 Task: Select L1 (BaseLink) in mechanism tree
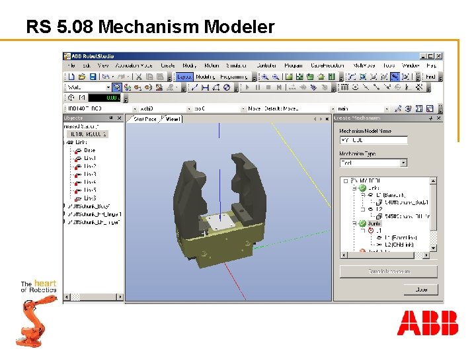click(x=391, y=195)
